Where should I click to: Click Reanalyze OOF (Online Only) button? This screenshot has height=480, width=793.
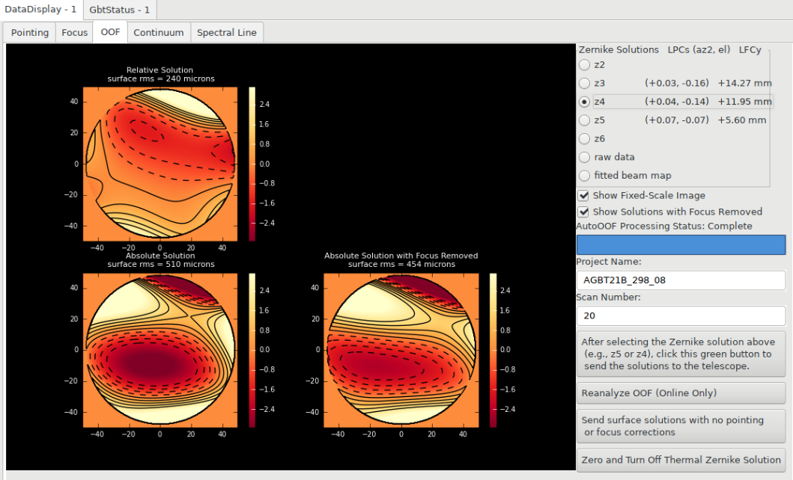[681, 393]
